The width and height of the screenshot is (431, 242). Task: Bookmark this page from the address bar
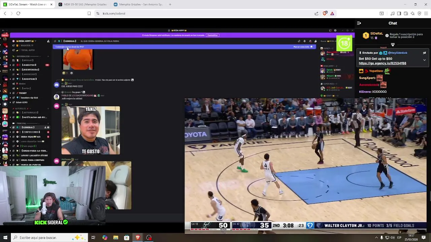89,13
